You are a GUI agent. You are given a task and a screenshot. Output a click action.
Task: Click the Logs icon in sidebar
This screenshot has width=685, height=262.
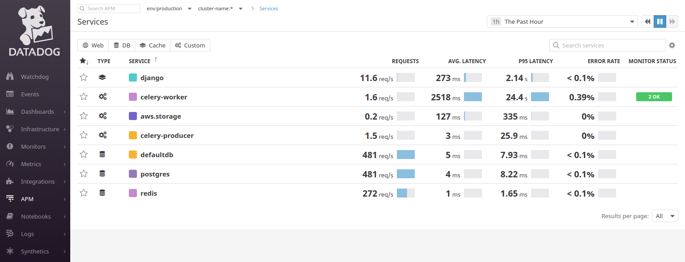(x=10, y=234)
